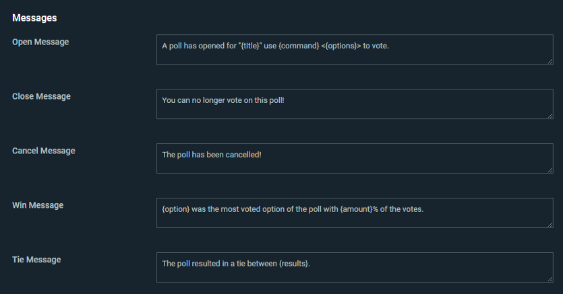The height and width of the screenshot is (294, 563).
Task: Click the {option} placeholder in Win Message
Action: tap(176, 209)
